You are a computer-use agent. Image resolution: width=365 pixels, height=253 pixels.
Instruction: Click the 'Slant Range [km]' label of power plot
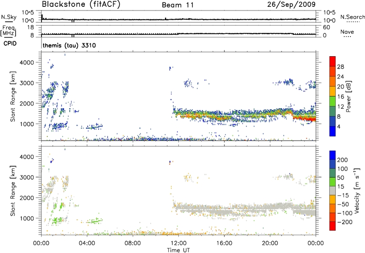(13, 96)
